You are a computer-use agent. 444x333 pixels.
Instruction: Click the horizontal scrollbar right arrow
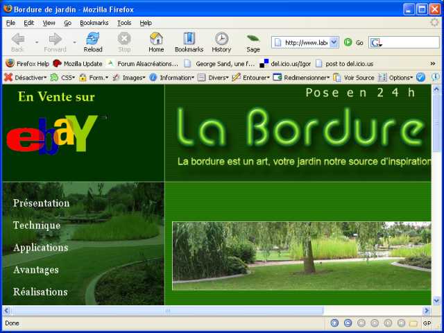click(427, 311)
